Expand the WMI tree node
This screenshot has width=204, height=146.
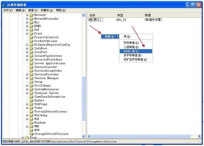[27, 127]
